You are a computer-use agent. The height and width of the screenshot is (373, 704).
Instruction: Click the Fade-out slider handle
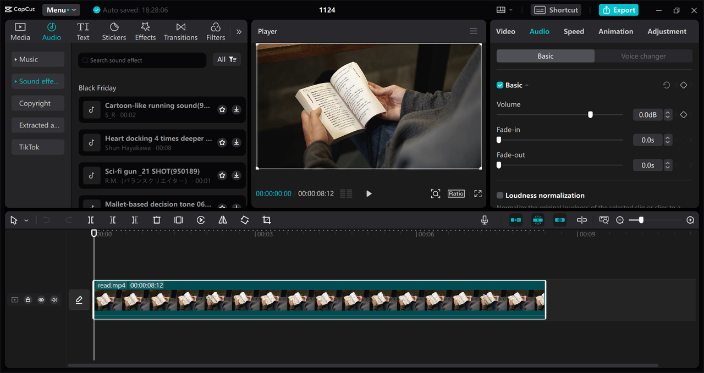499,165
